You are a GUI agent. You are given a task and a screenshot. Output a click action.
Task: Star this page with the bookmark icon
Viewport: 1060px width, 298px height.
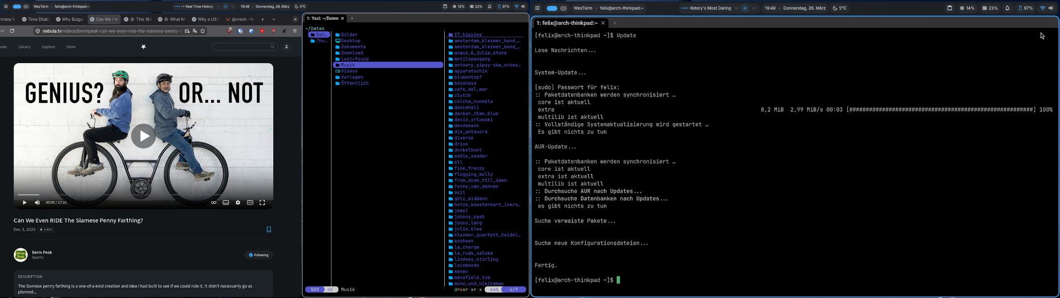pyautogui.click(x=203, y=31)
